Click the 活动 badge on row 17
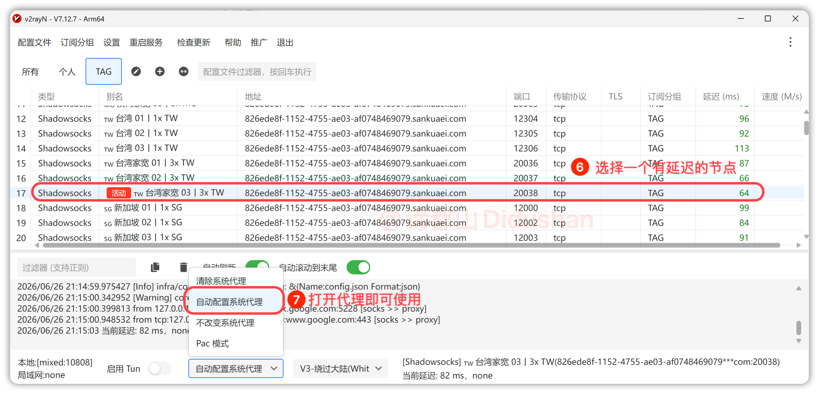819x394 pixels. pos(119,193)
